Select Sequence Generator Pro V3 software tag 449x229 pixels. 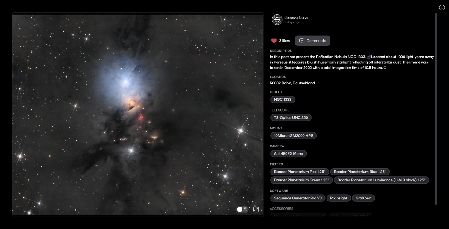tap(298, 198)
